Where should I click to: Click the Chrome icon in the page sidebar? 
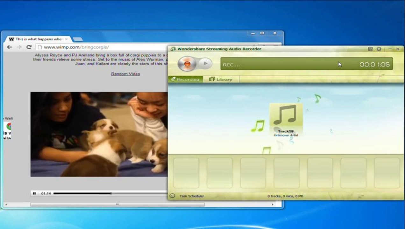pyautogui.click(x=9, y=126)
